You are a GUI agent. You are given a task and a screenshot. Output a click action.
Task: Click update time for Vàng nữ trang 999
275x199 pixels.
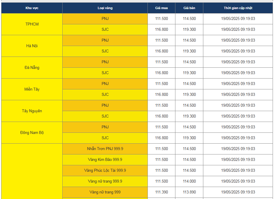coord(238,192)
